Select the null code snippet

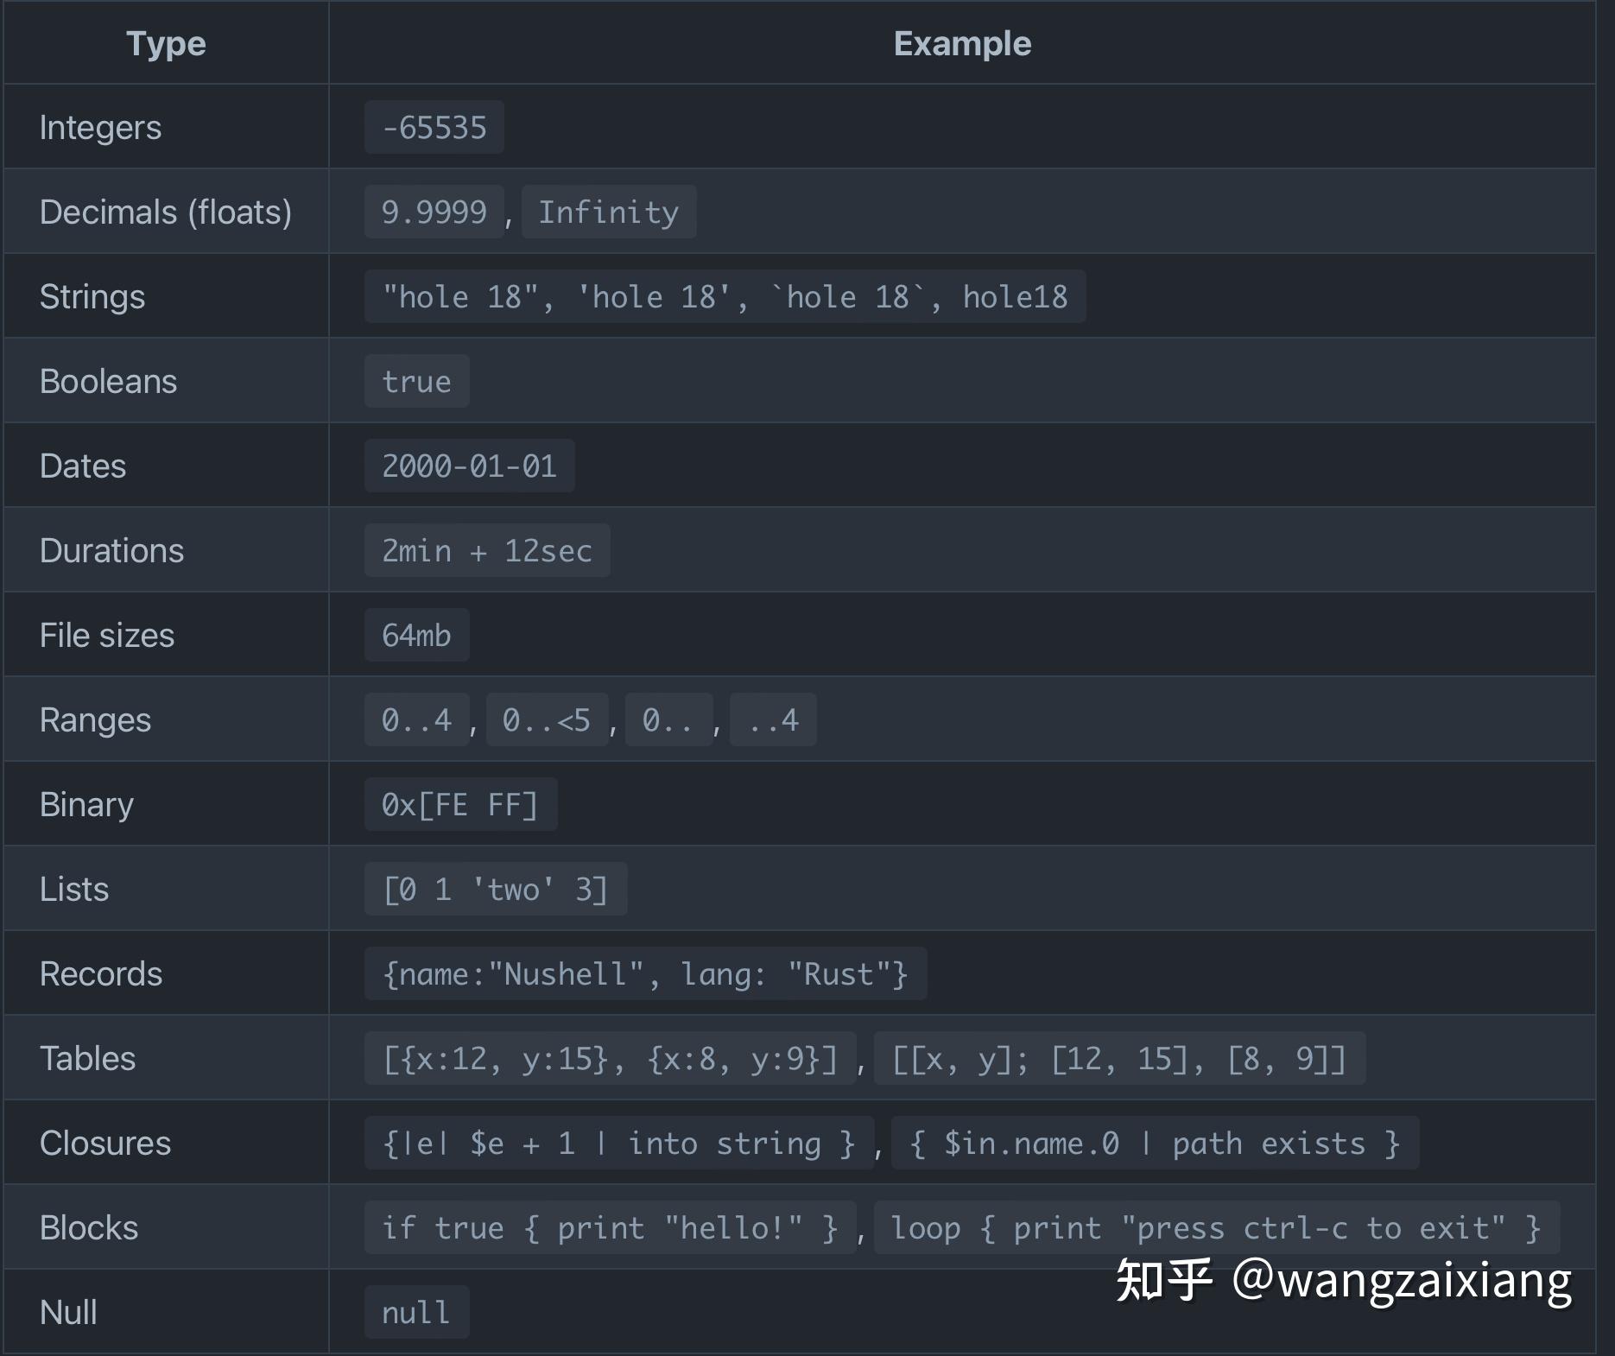pos(416,1313)
